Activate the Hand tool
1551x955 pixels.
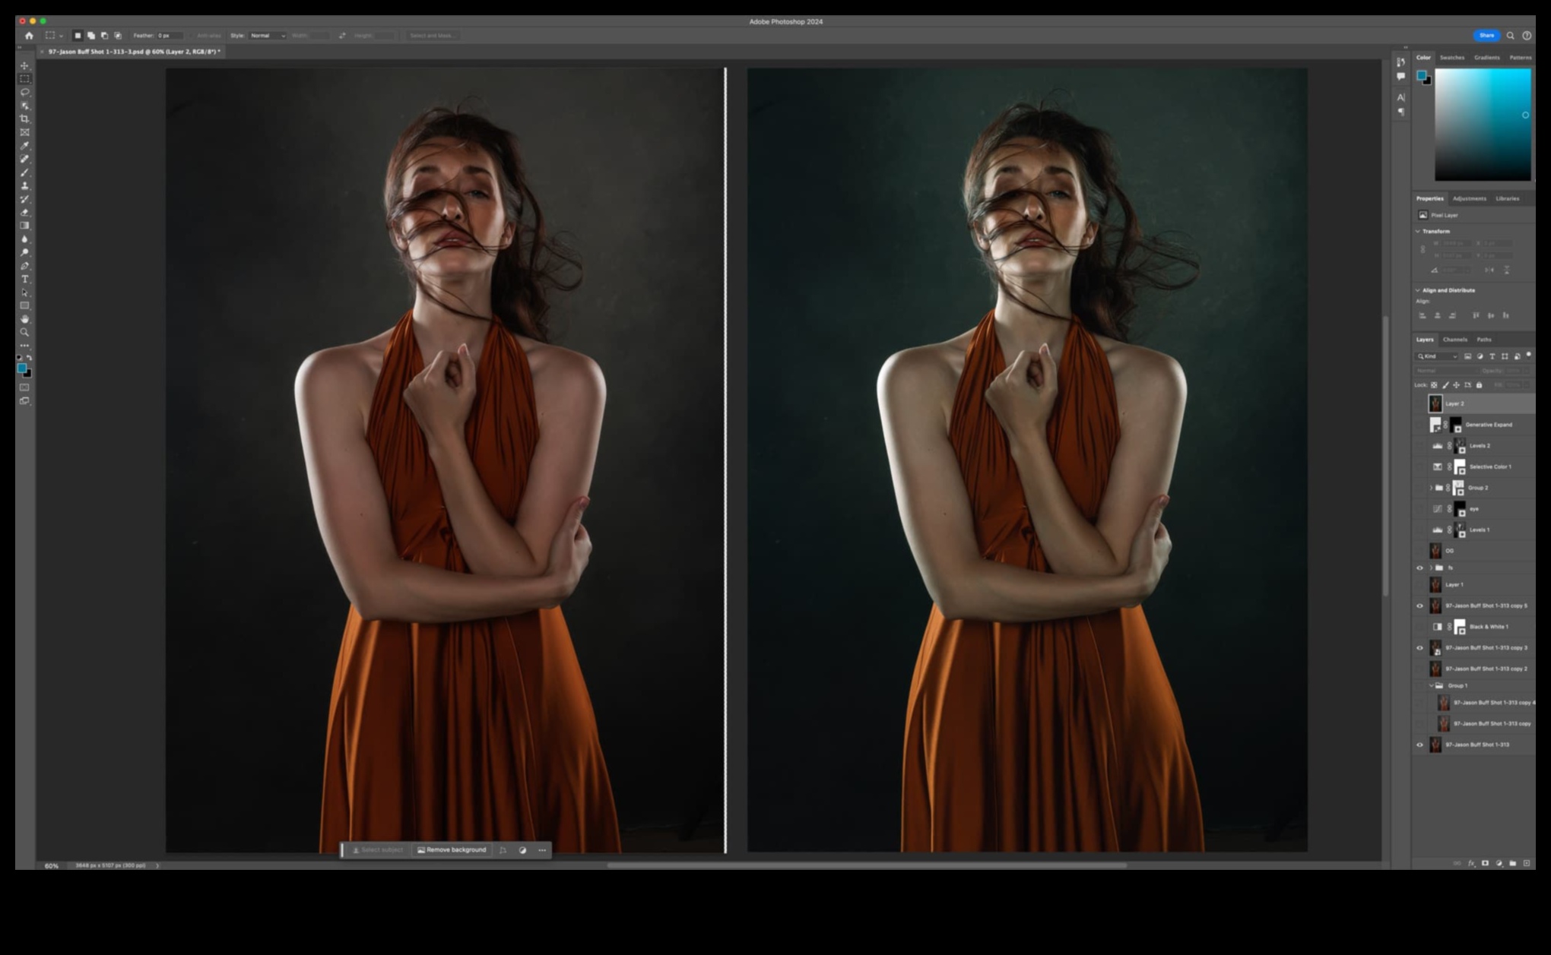(24, 319)
